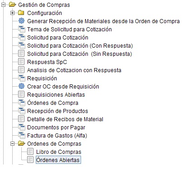This screenshot has height=172, width=192.
Task: Click the window icon beside Documentos por Pagar
Action: [22, 127]
